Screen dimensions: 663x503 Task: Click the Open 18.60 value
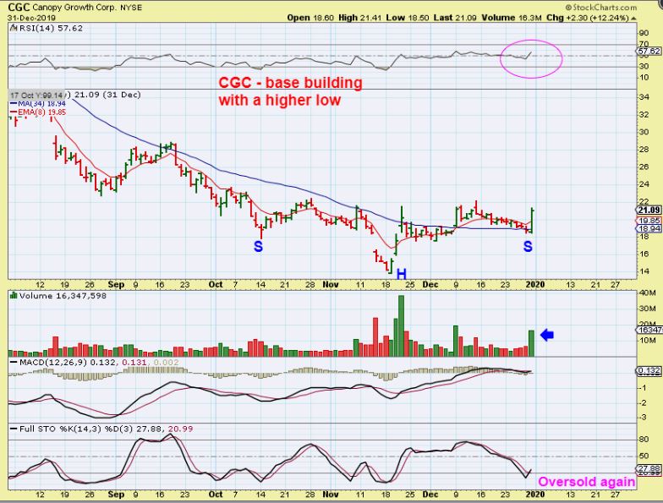(310, 18)
